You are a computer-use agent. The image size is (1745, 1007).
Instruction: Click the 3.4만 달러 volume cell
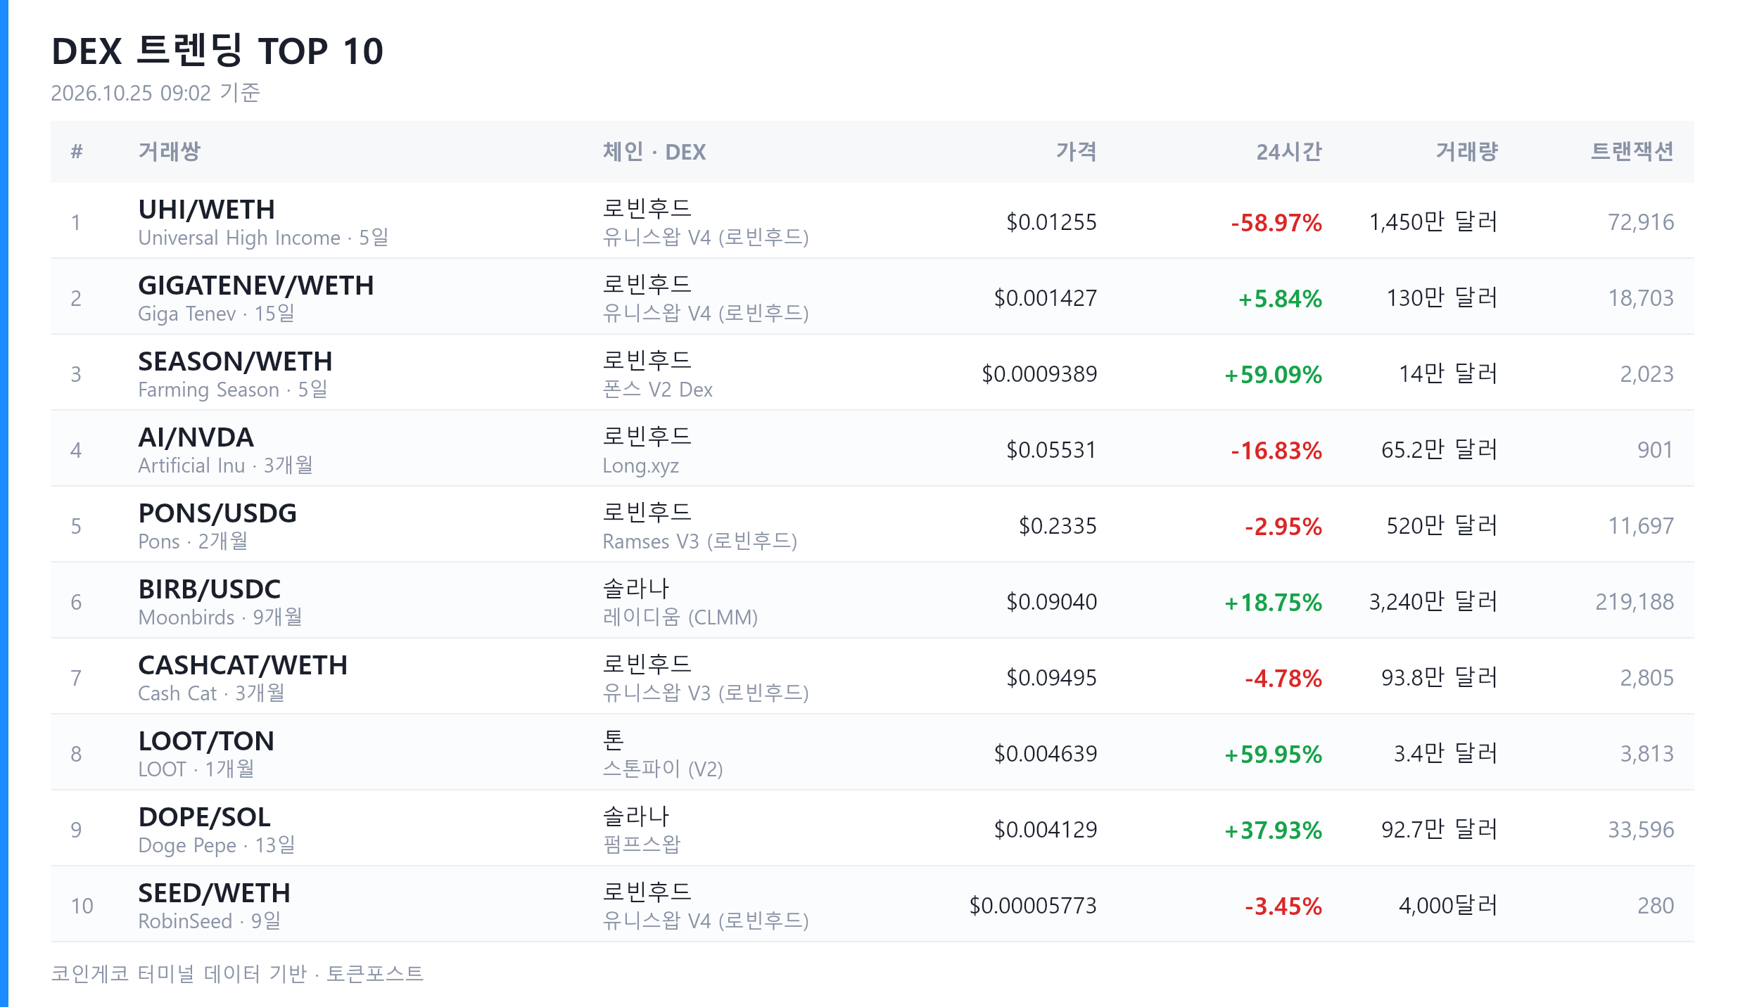(1446, 754)
